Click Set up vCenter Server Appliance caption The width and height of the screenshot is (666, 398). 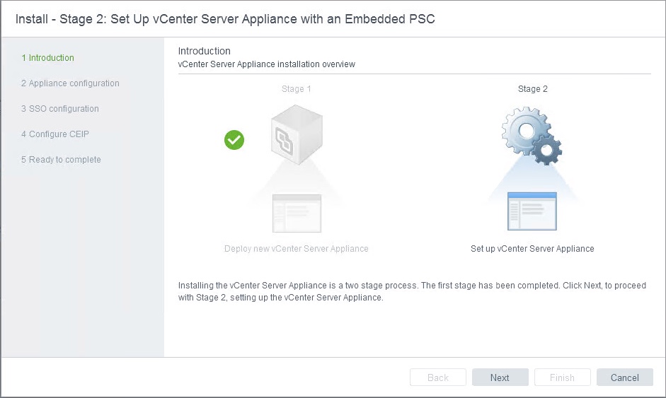pyautogui.click(x=532, y=249)
